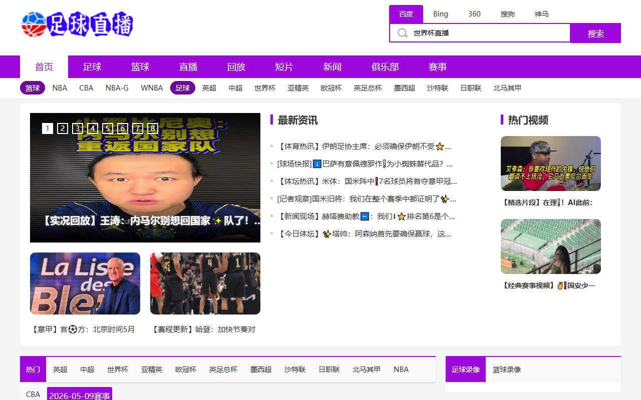The image size is (641, 400).
Task: Open the 【赛程更新】哈登 caption link
Action: (203, 329)
